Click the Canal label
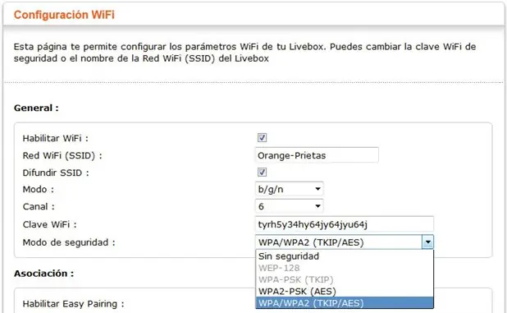The height and width of the screenshot is (313, 507). click(39, 206)
